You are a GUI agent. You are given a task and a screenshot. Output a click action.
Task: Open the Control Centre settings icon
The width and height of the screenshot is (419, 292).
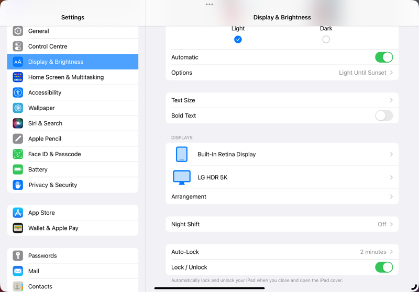pos(18,46)
